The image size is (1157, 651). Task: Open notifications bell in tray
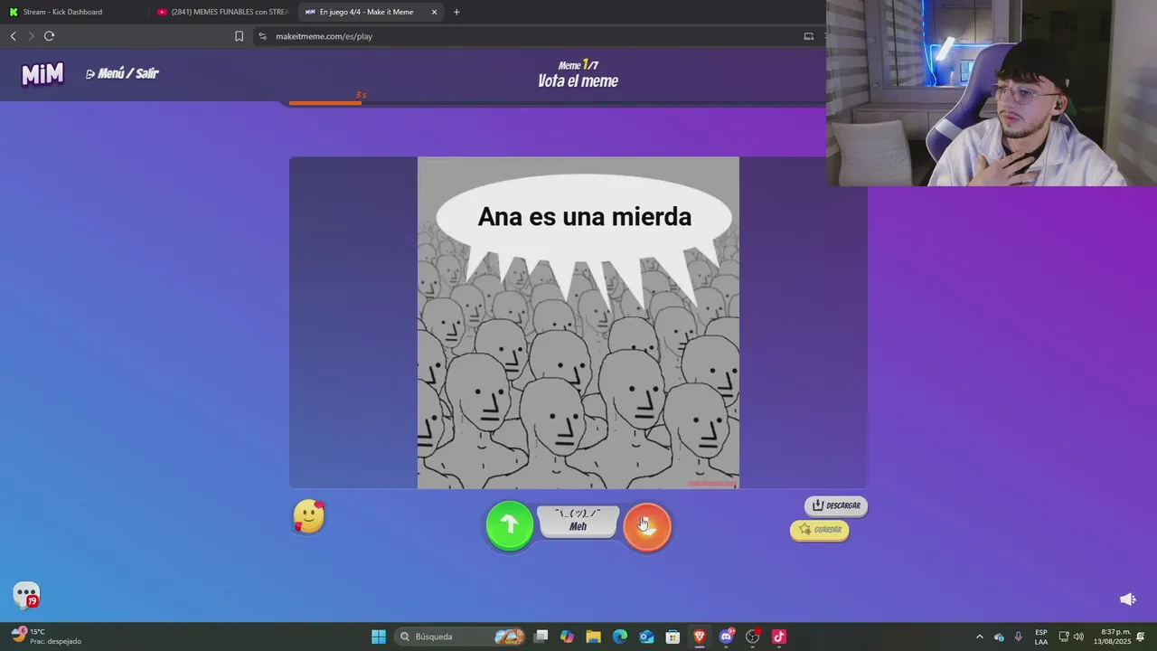(1142, 637)
